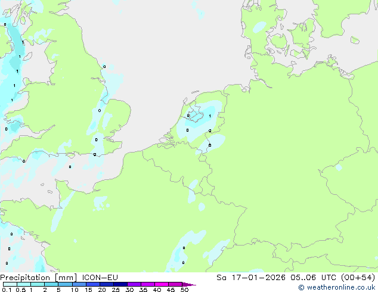Click the "0.1" legend scale label

[7, 290]
